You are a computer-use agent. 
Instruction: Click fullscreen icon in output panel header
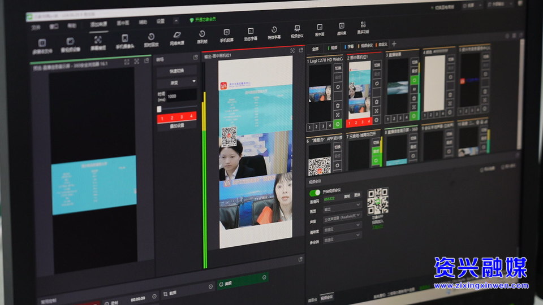(292, 51)
